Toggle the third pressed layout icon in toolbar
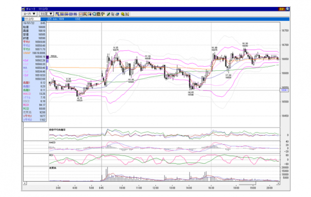 tap(66, 14)
